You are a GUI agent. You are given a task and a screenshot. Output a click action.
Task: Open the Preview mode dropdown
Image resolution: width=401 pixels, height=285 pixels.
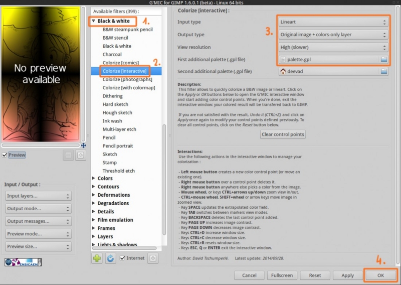coord(39,234)
